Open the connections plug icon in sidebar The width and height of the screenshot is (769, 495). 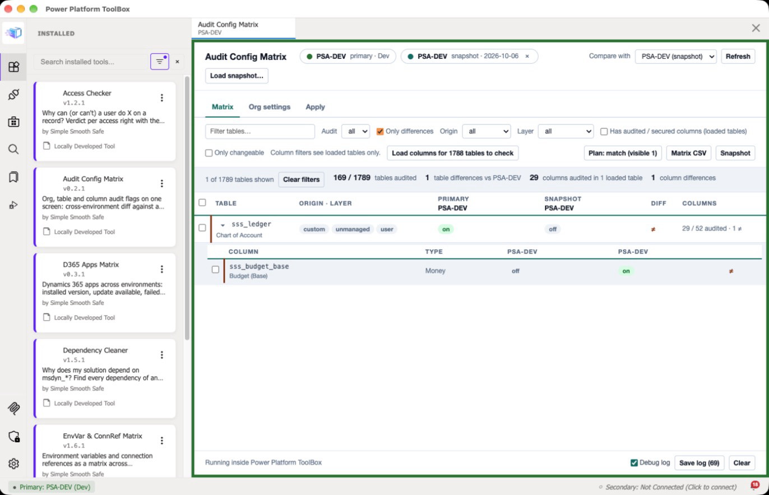(x=13, y=94)
